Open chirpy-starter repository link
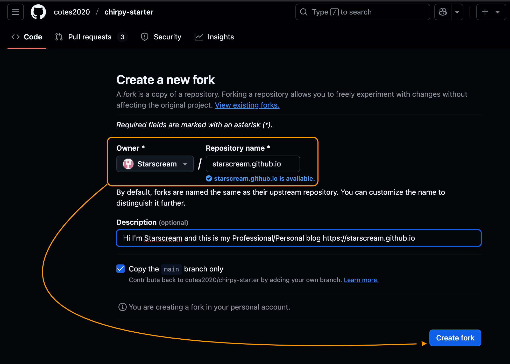This screenshot has height=364, width=510. click(129, 12)
